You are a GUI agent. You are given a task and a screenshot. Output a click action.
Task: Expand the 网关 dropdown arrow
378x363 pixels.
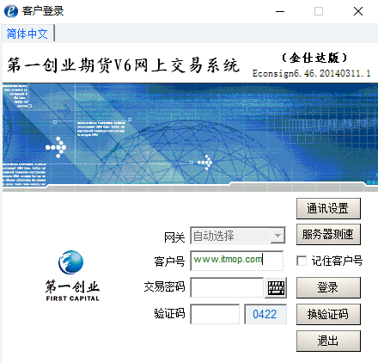pos(277,236)
